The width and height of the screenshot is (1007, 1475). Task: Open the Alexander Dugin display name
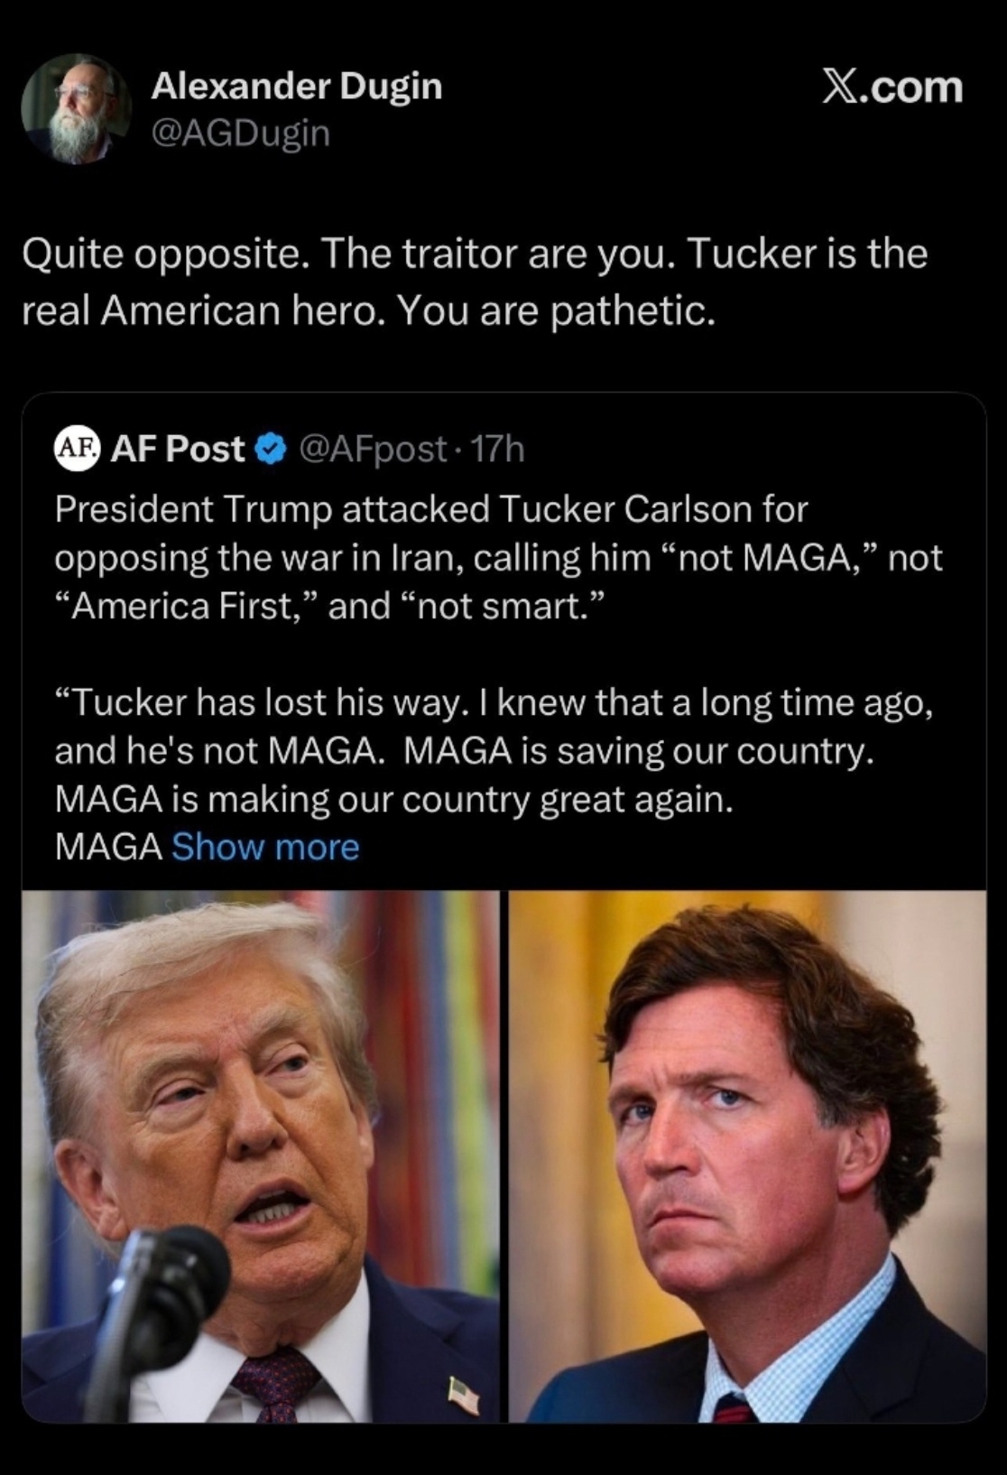coord(296,86)
